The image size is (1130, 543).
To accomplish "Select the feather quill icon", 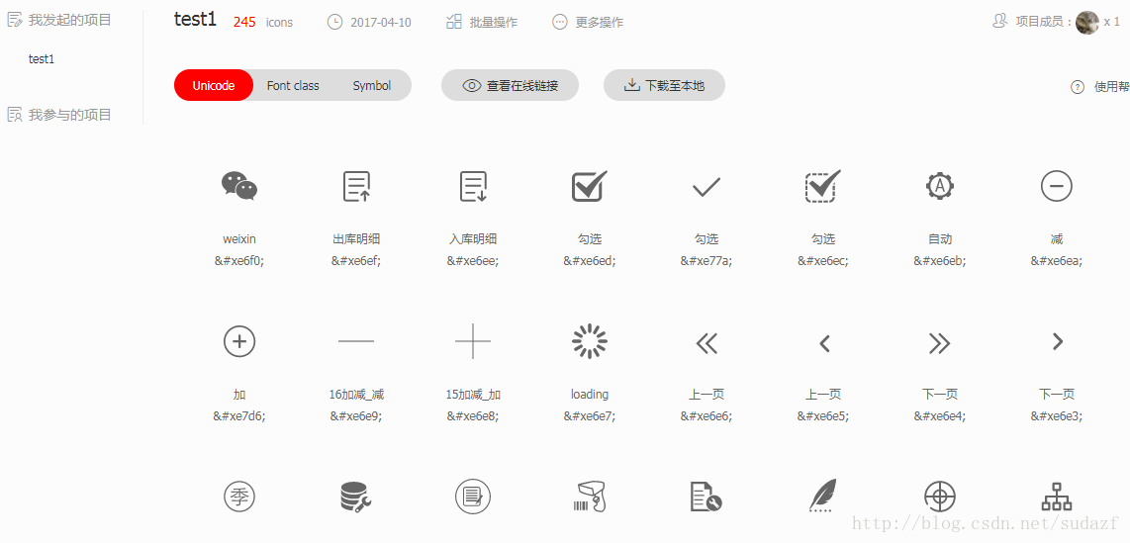I will 823,497.
